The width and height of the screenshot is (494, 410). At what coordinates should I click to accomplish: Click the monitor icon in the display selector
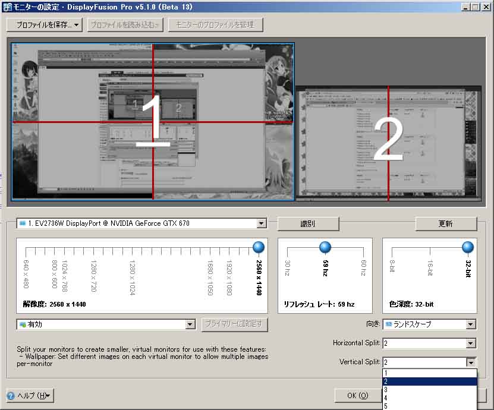tap(23, 223)
